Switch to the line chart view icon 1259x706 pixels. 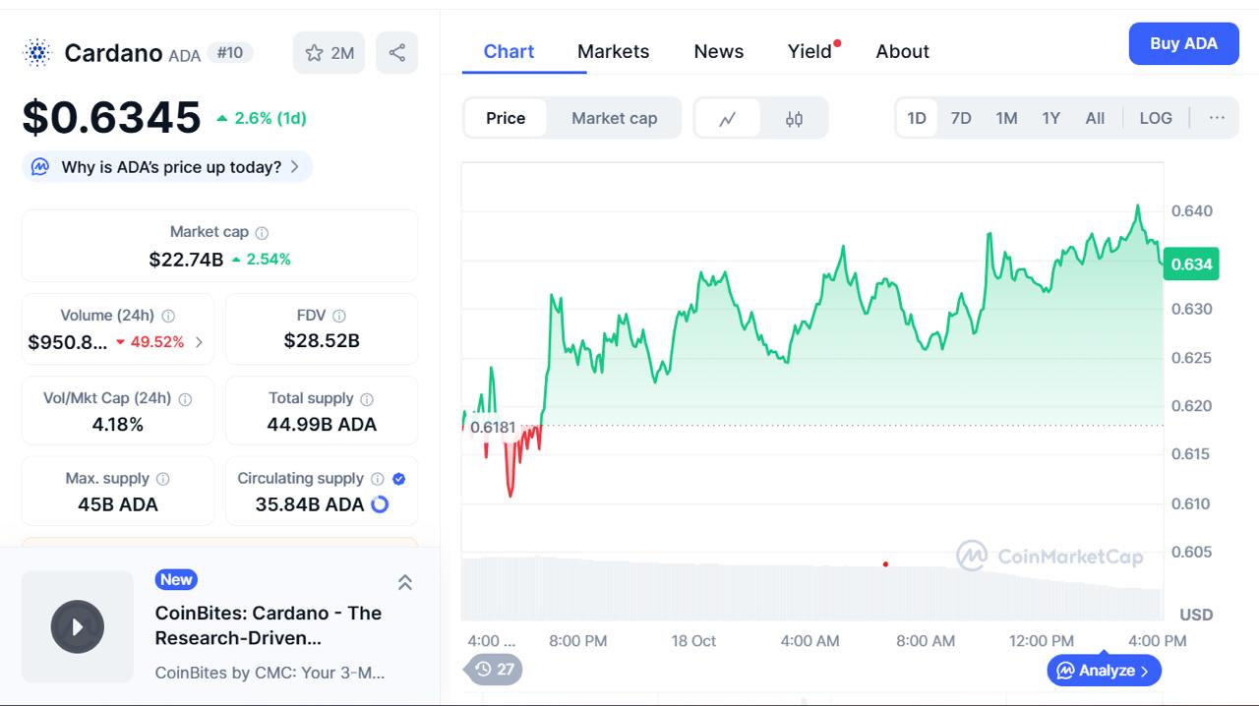[x=728, y=119]
